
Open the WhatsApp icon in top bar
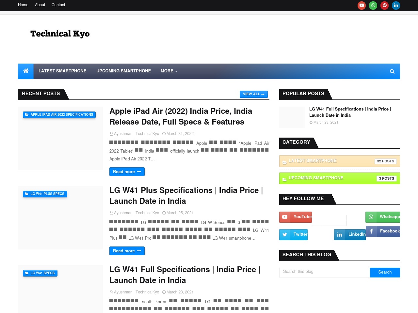click(x=373, y=6)
